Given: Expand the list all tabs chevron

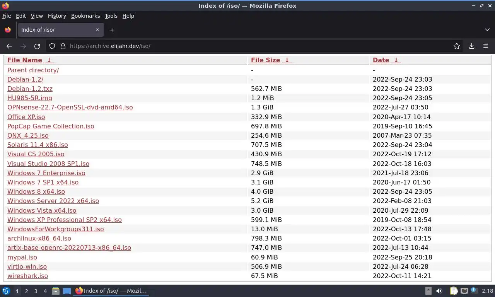Looking at the screenshot, I should click(487, 30).
